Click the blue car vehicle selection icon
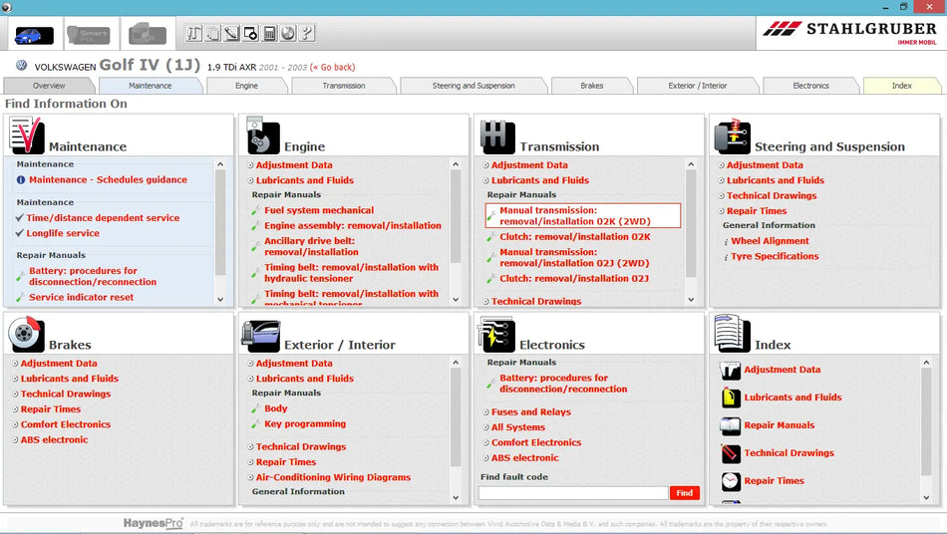This screenshot has width=947, height=534. (x=34, y=35)
